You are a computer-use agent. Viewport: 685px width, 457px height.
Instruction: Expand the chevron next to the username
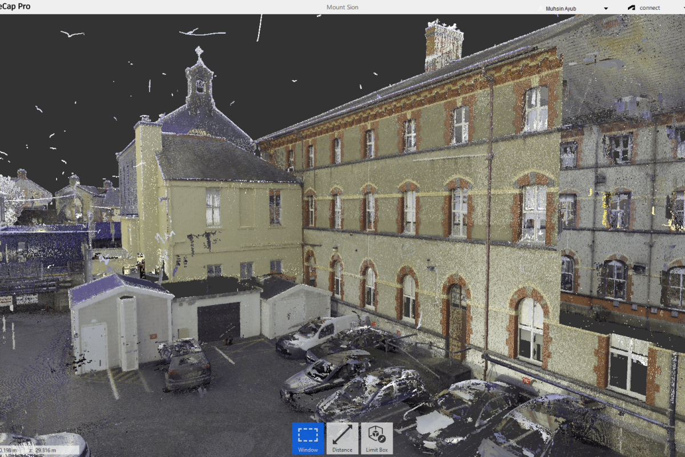606,8
